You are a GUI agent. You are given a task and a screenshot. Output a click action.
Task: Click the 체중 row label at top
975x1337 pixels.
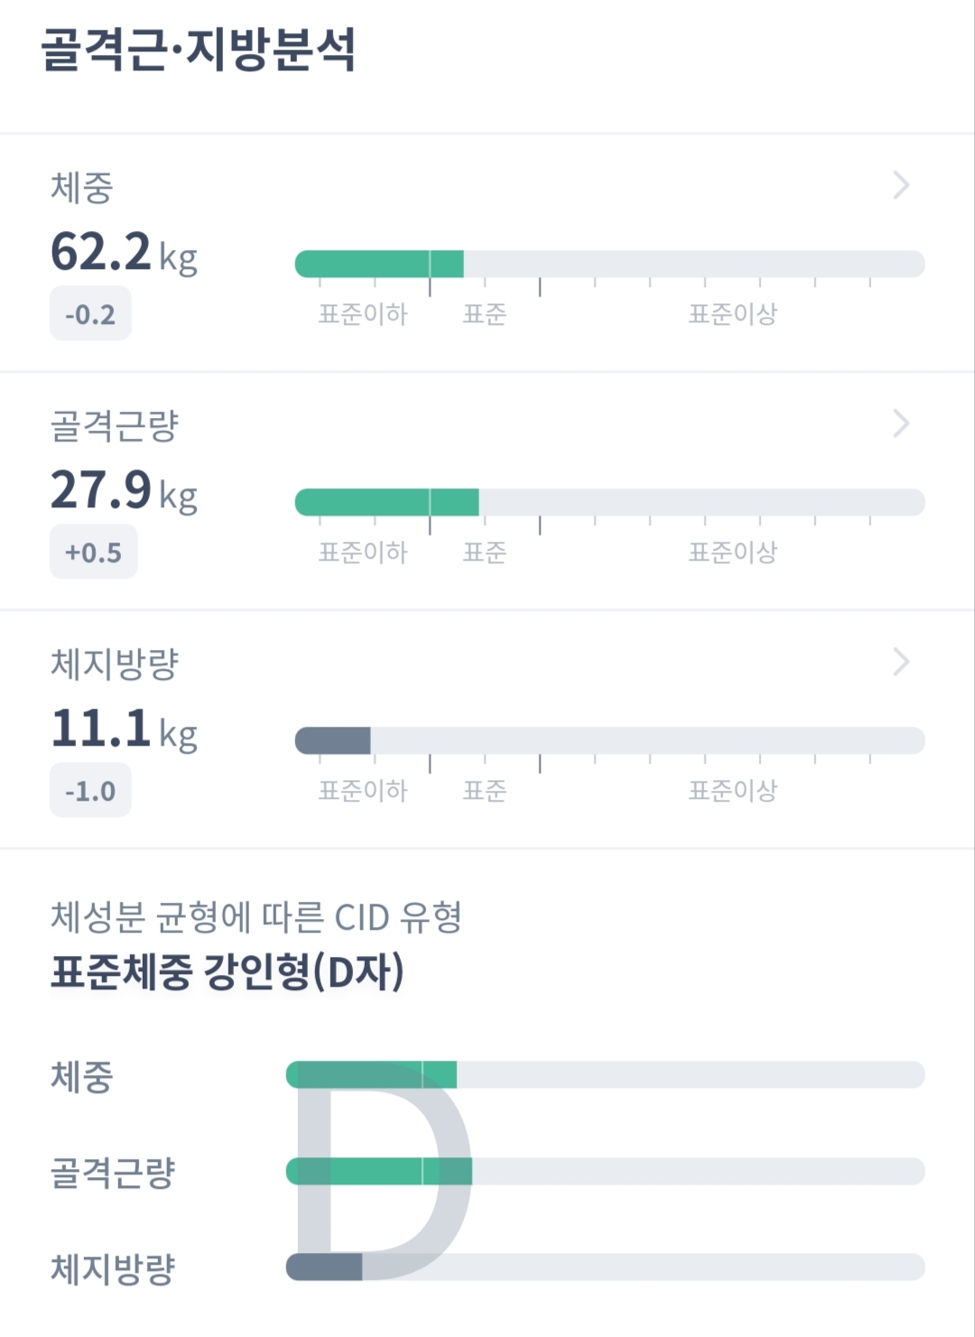click(x=81, y=188)
